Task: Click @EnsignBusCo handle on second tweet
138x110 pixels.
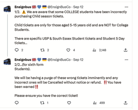Action: coord(59,60)
